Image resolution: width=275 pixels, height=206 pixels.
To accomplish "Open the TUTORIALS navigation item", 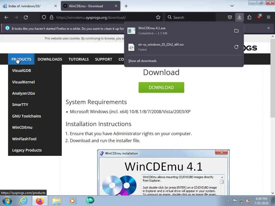I will 79,59.
